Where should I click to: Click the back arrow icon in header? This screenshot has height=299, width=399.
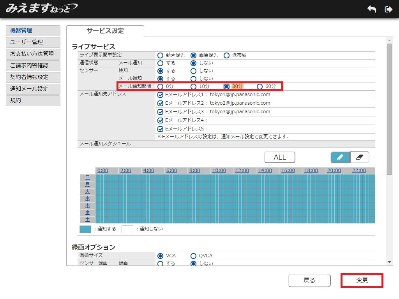pyautogui.click(x=371, y=9)
